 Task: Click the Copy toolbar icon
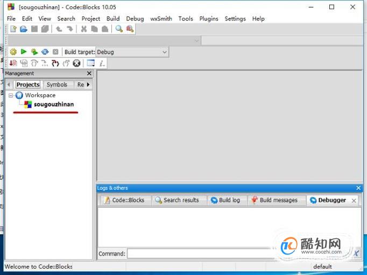click(x=94, y=29)
